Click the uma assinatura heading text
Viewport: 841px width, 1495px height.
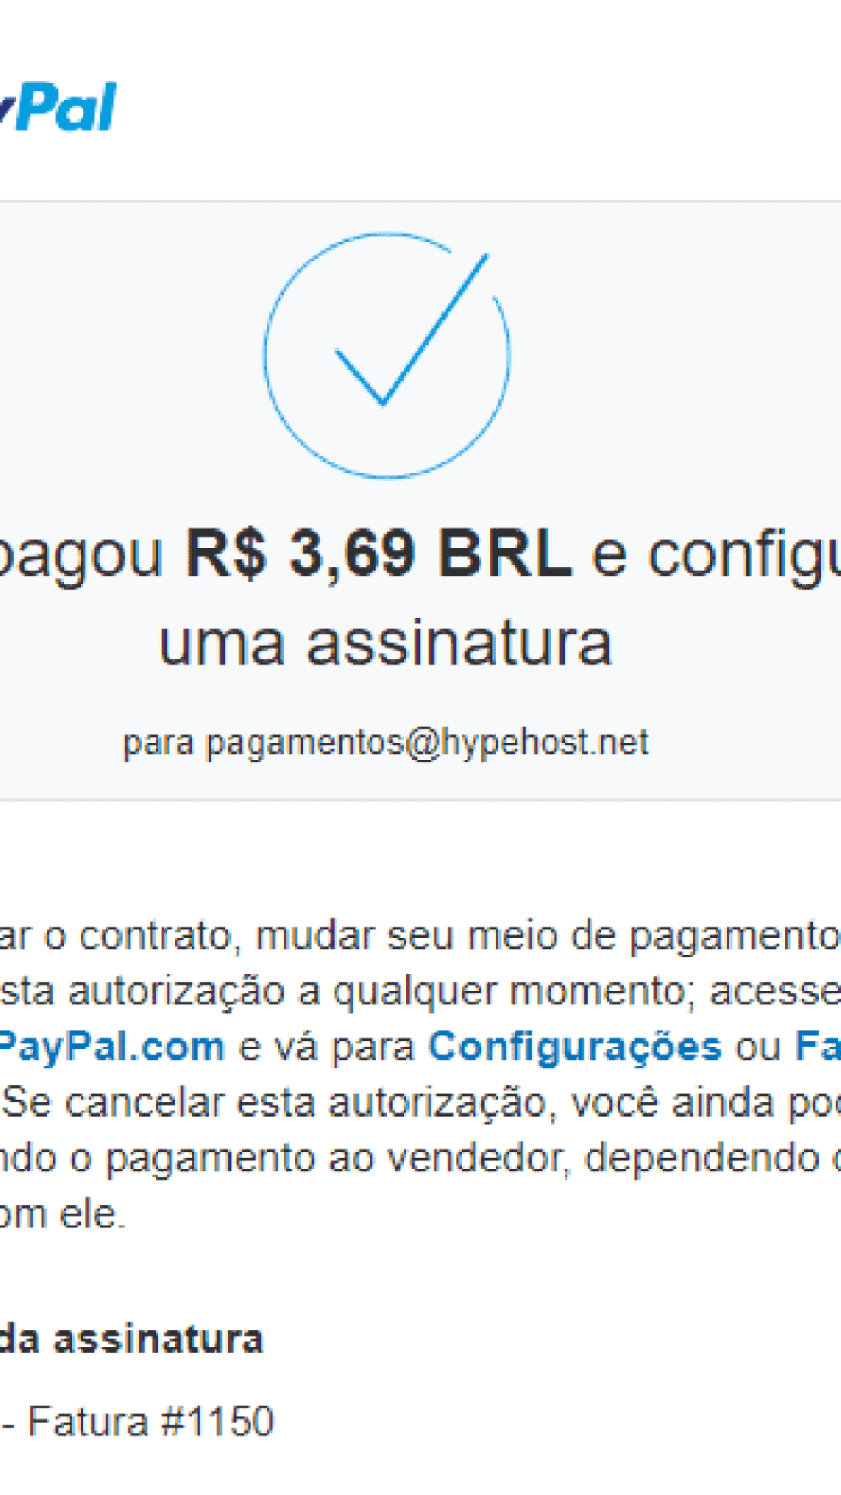pos(385,643)
